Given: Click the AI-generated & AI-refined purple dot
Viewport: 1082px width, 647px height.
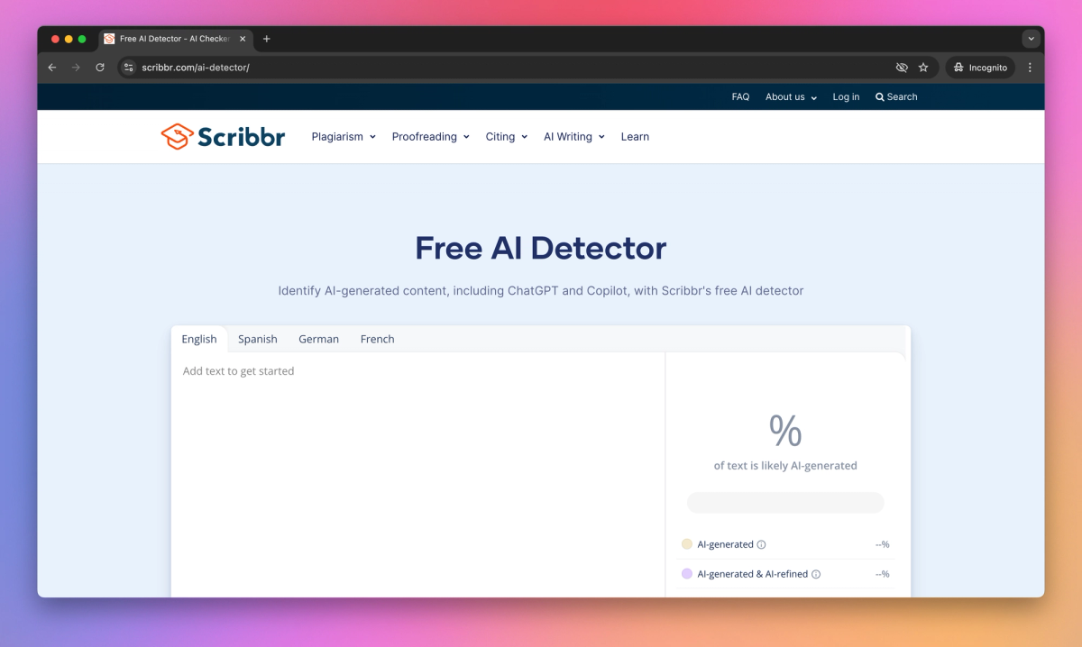Looking at the screenshot, I should [x=687, y=574].
